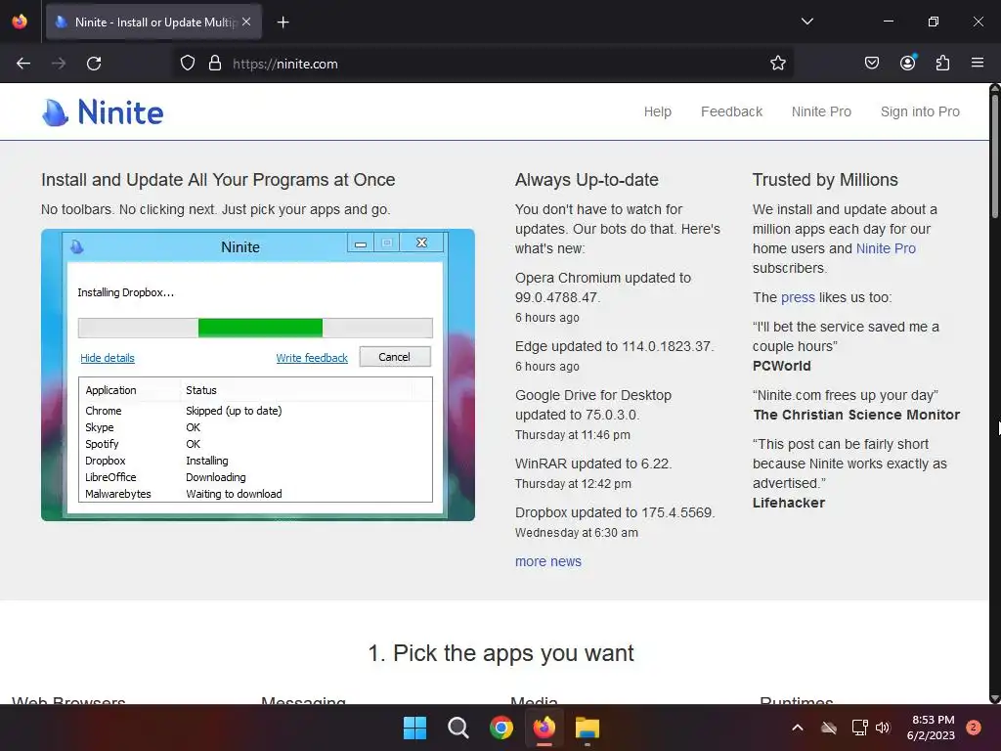Viewport: 1001px width, 751px height.
Task: Open the Firefox account icon
Action: [x=907, y=63]
